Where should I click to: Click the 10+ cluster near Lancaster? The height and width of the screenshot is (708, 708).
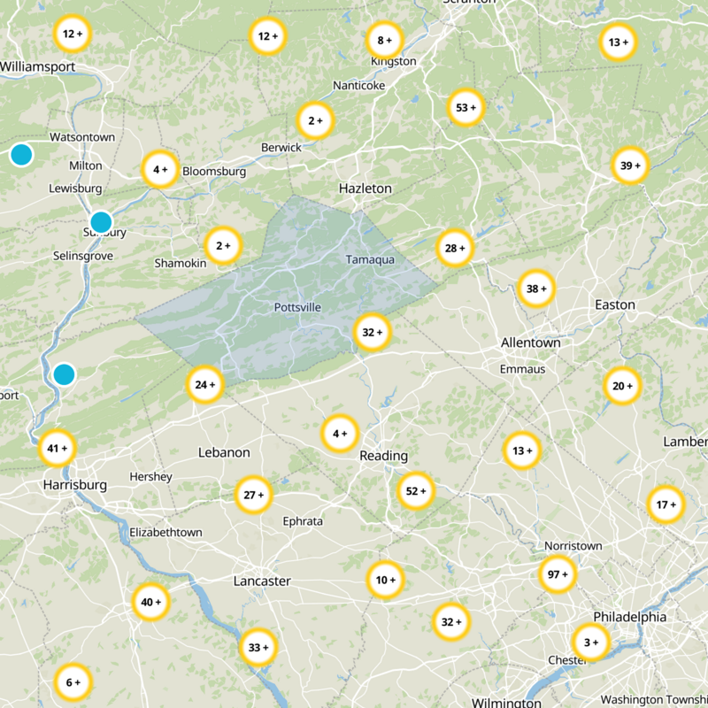point(385,579)
